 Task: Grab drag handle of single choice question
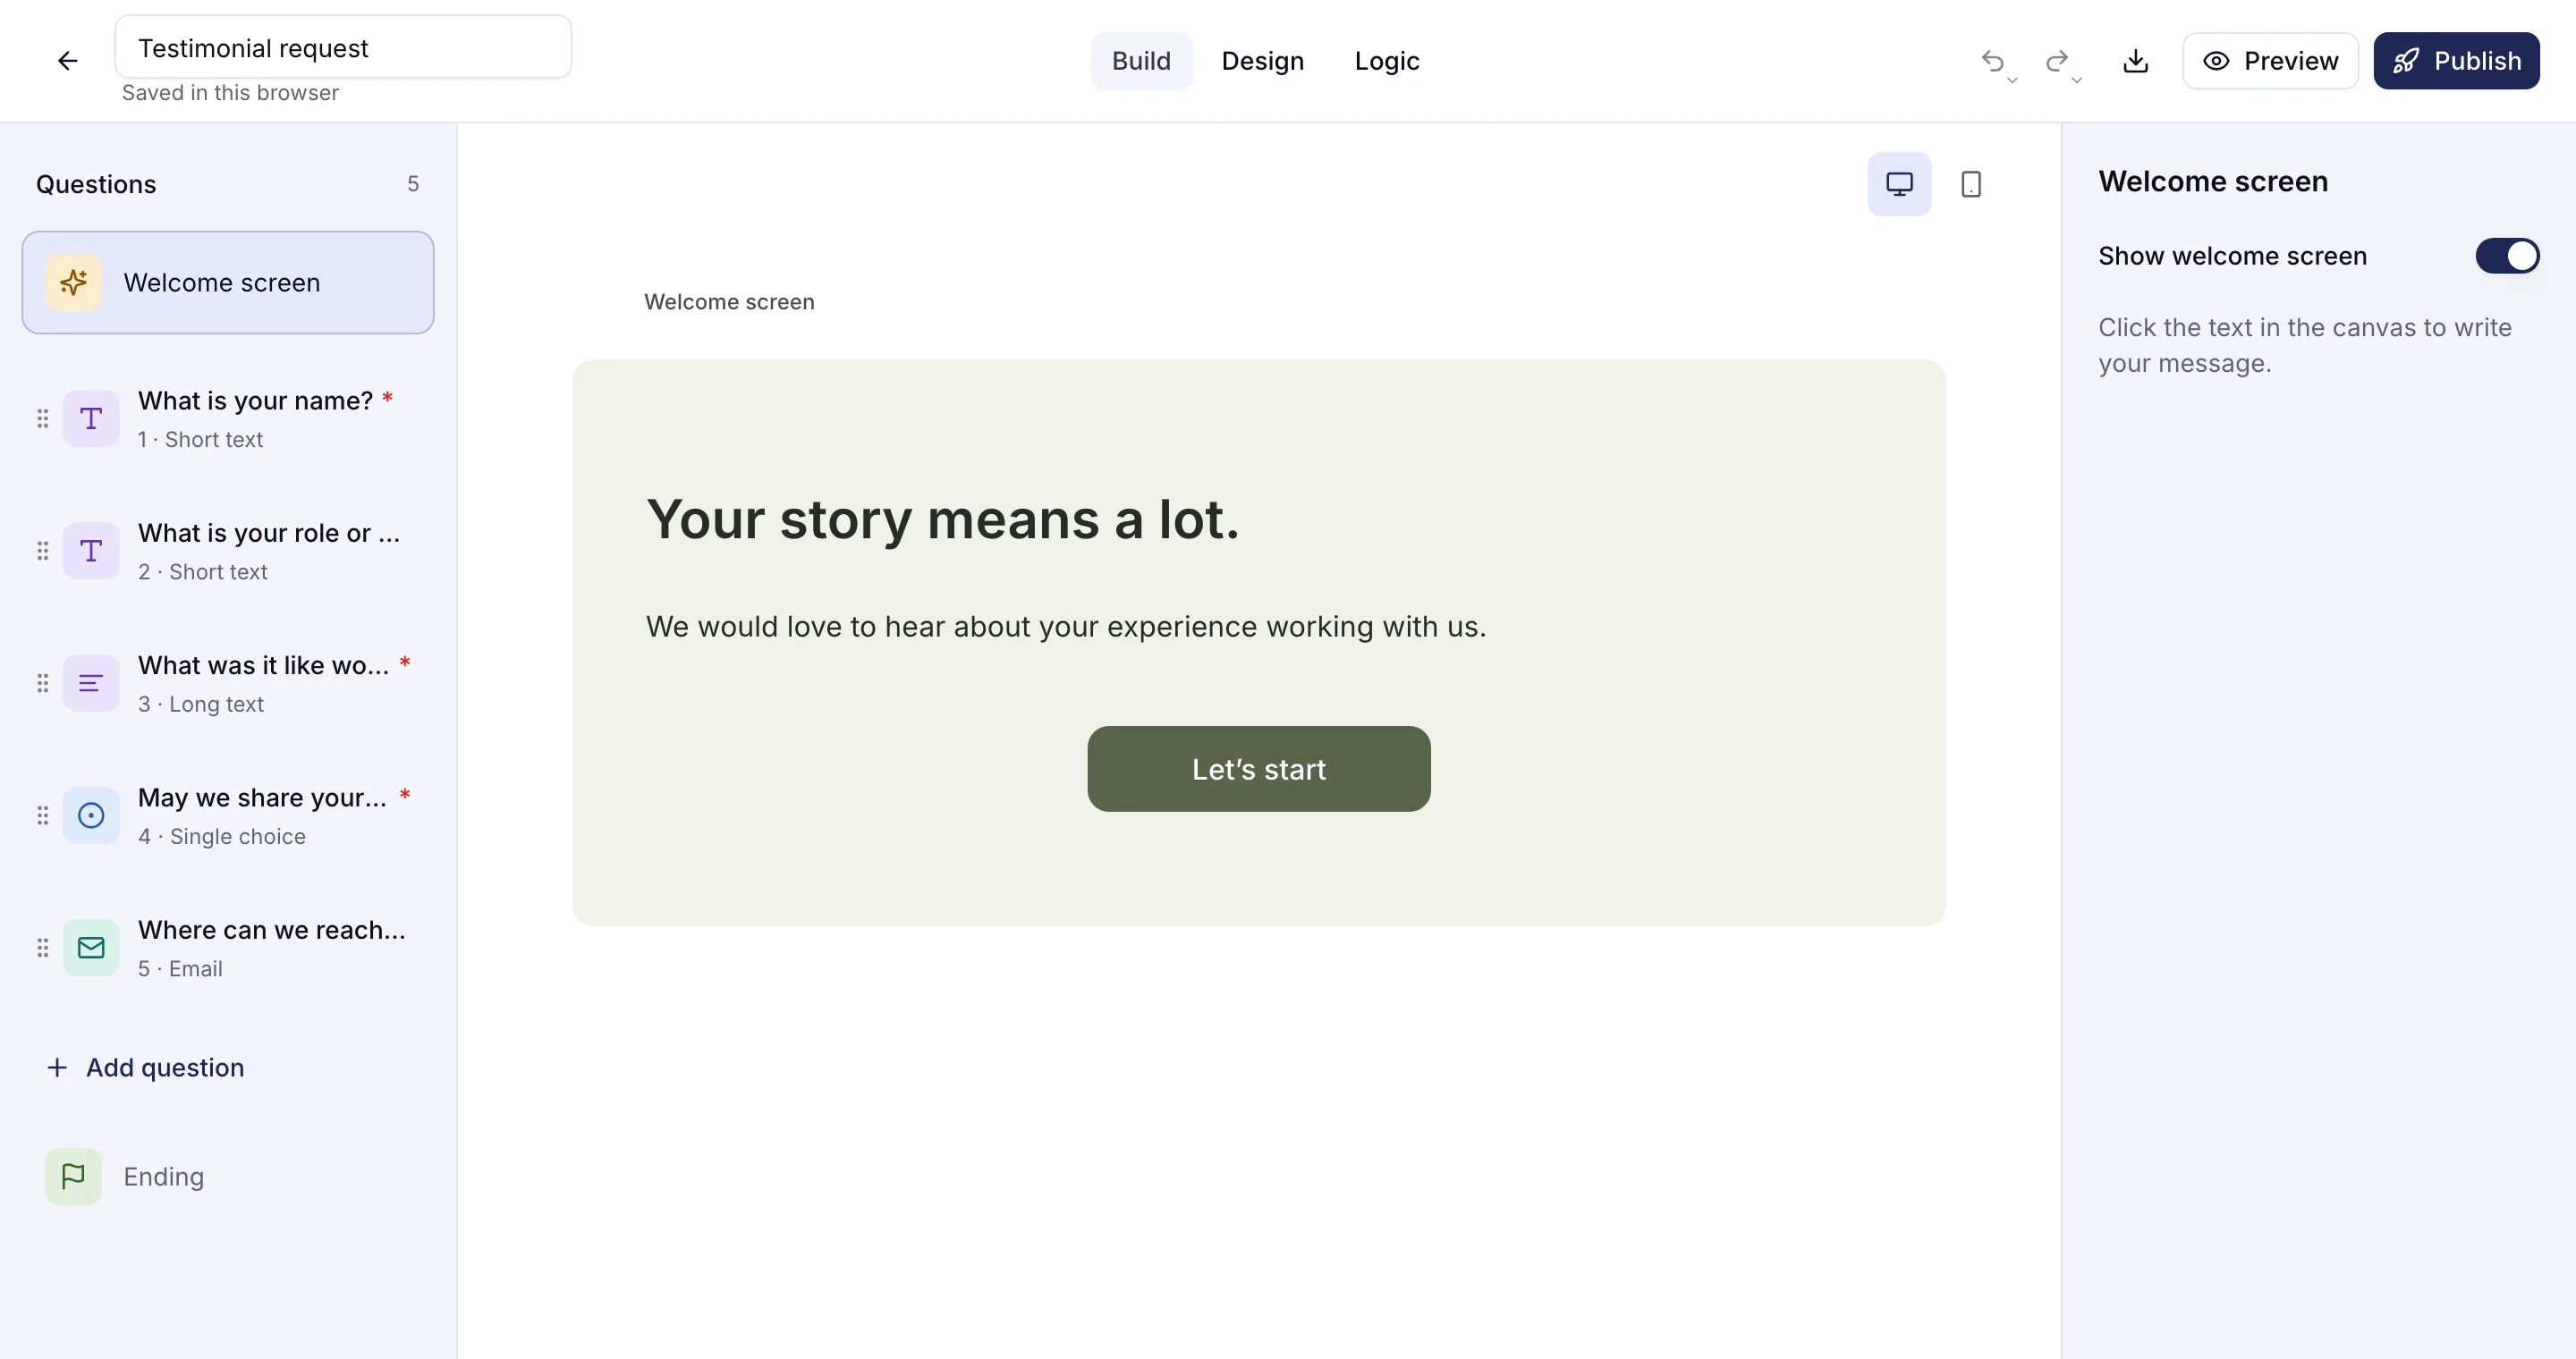(42, 815)
